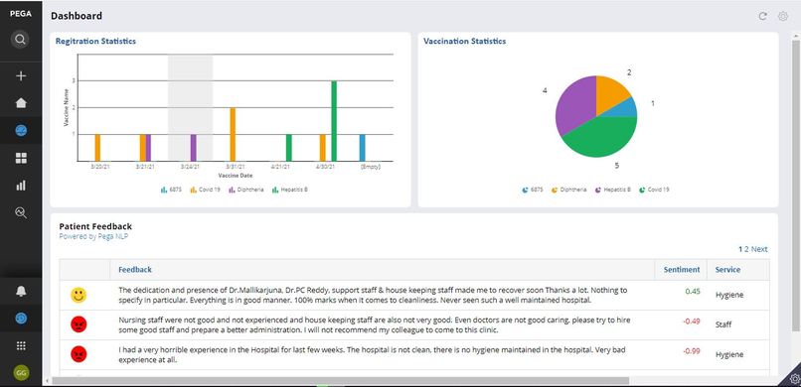Open the app launcher dots icon
801x387 pixels.
pos(21,345)
